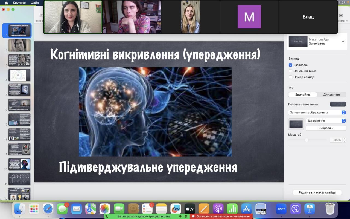Launch Viber from the Dock
Image resolution: width=350 pixels, height=219 pixels.
pos(295,209)
